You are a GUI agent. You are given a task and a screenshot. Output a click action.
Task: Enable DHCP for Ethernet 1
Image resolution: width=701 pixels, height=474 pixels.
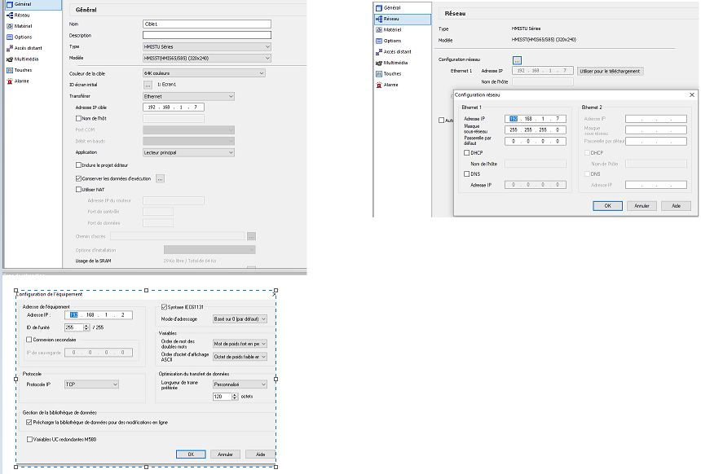(466, 152)
